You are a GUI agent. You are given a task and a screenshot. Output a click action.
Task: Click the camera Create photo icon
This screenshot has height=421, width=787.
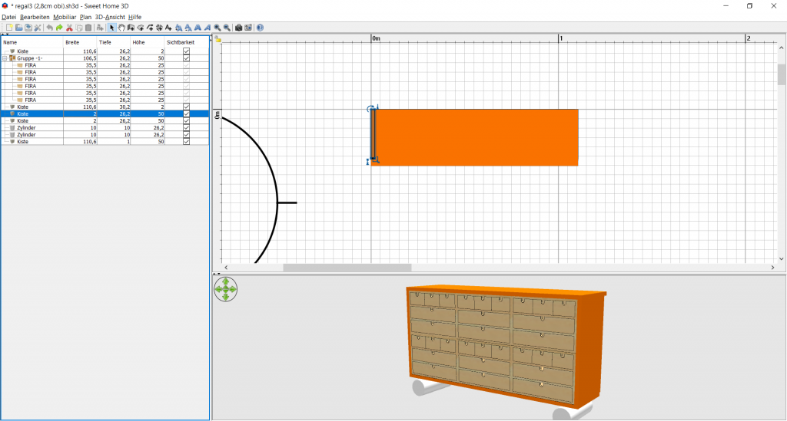point(238,28)
